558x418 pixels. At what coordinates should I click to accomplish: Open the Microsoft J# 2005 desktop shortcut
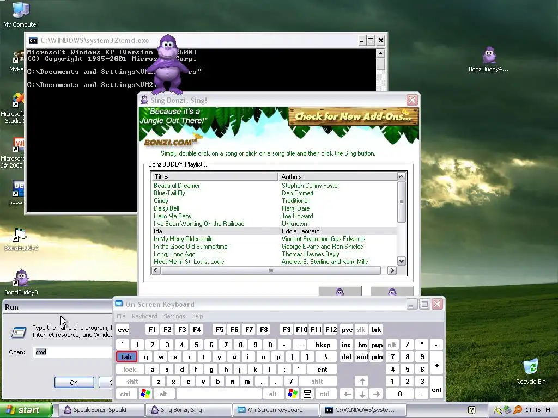(14, 153)
